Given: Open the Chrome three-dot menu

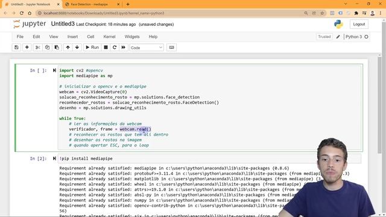Looking at the screenshot, I should [x=381, y=13].
